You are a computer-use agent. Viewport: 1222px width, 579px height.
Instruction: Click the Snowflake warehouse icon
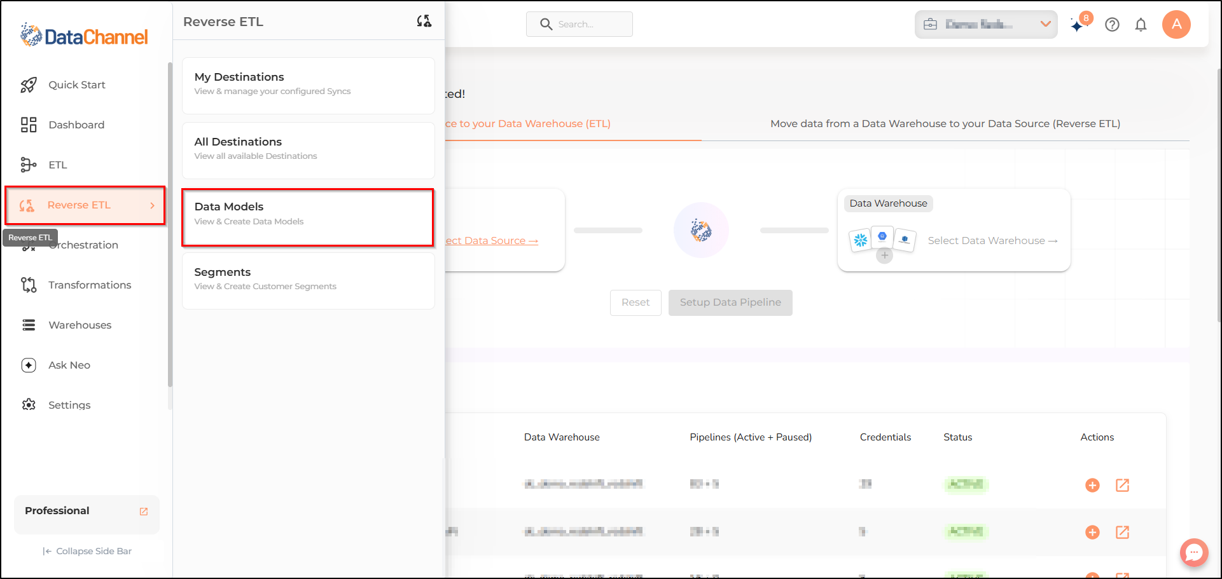point(861,240)
